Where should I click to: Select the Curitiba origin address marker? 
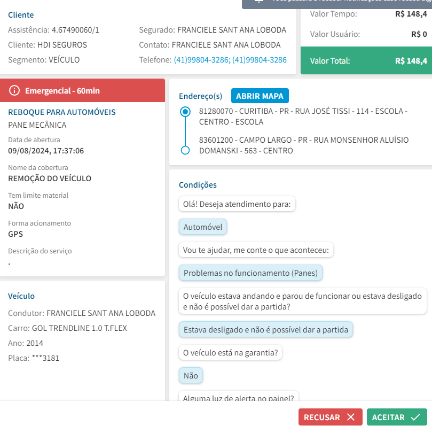(x=185, y=112)
